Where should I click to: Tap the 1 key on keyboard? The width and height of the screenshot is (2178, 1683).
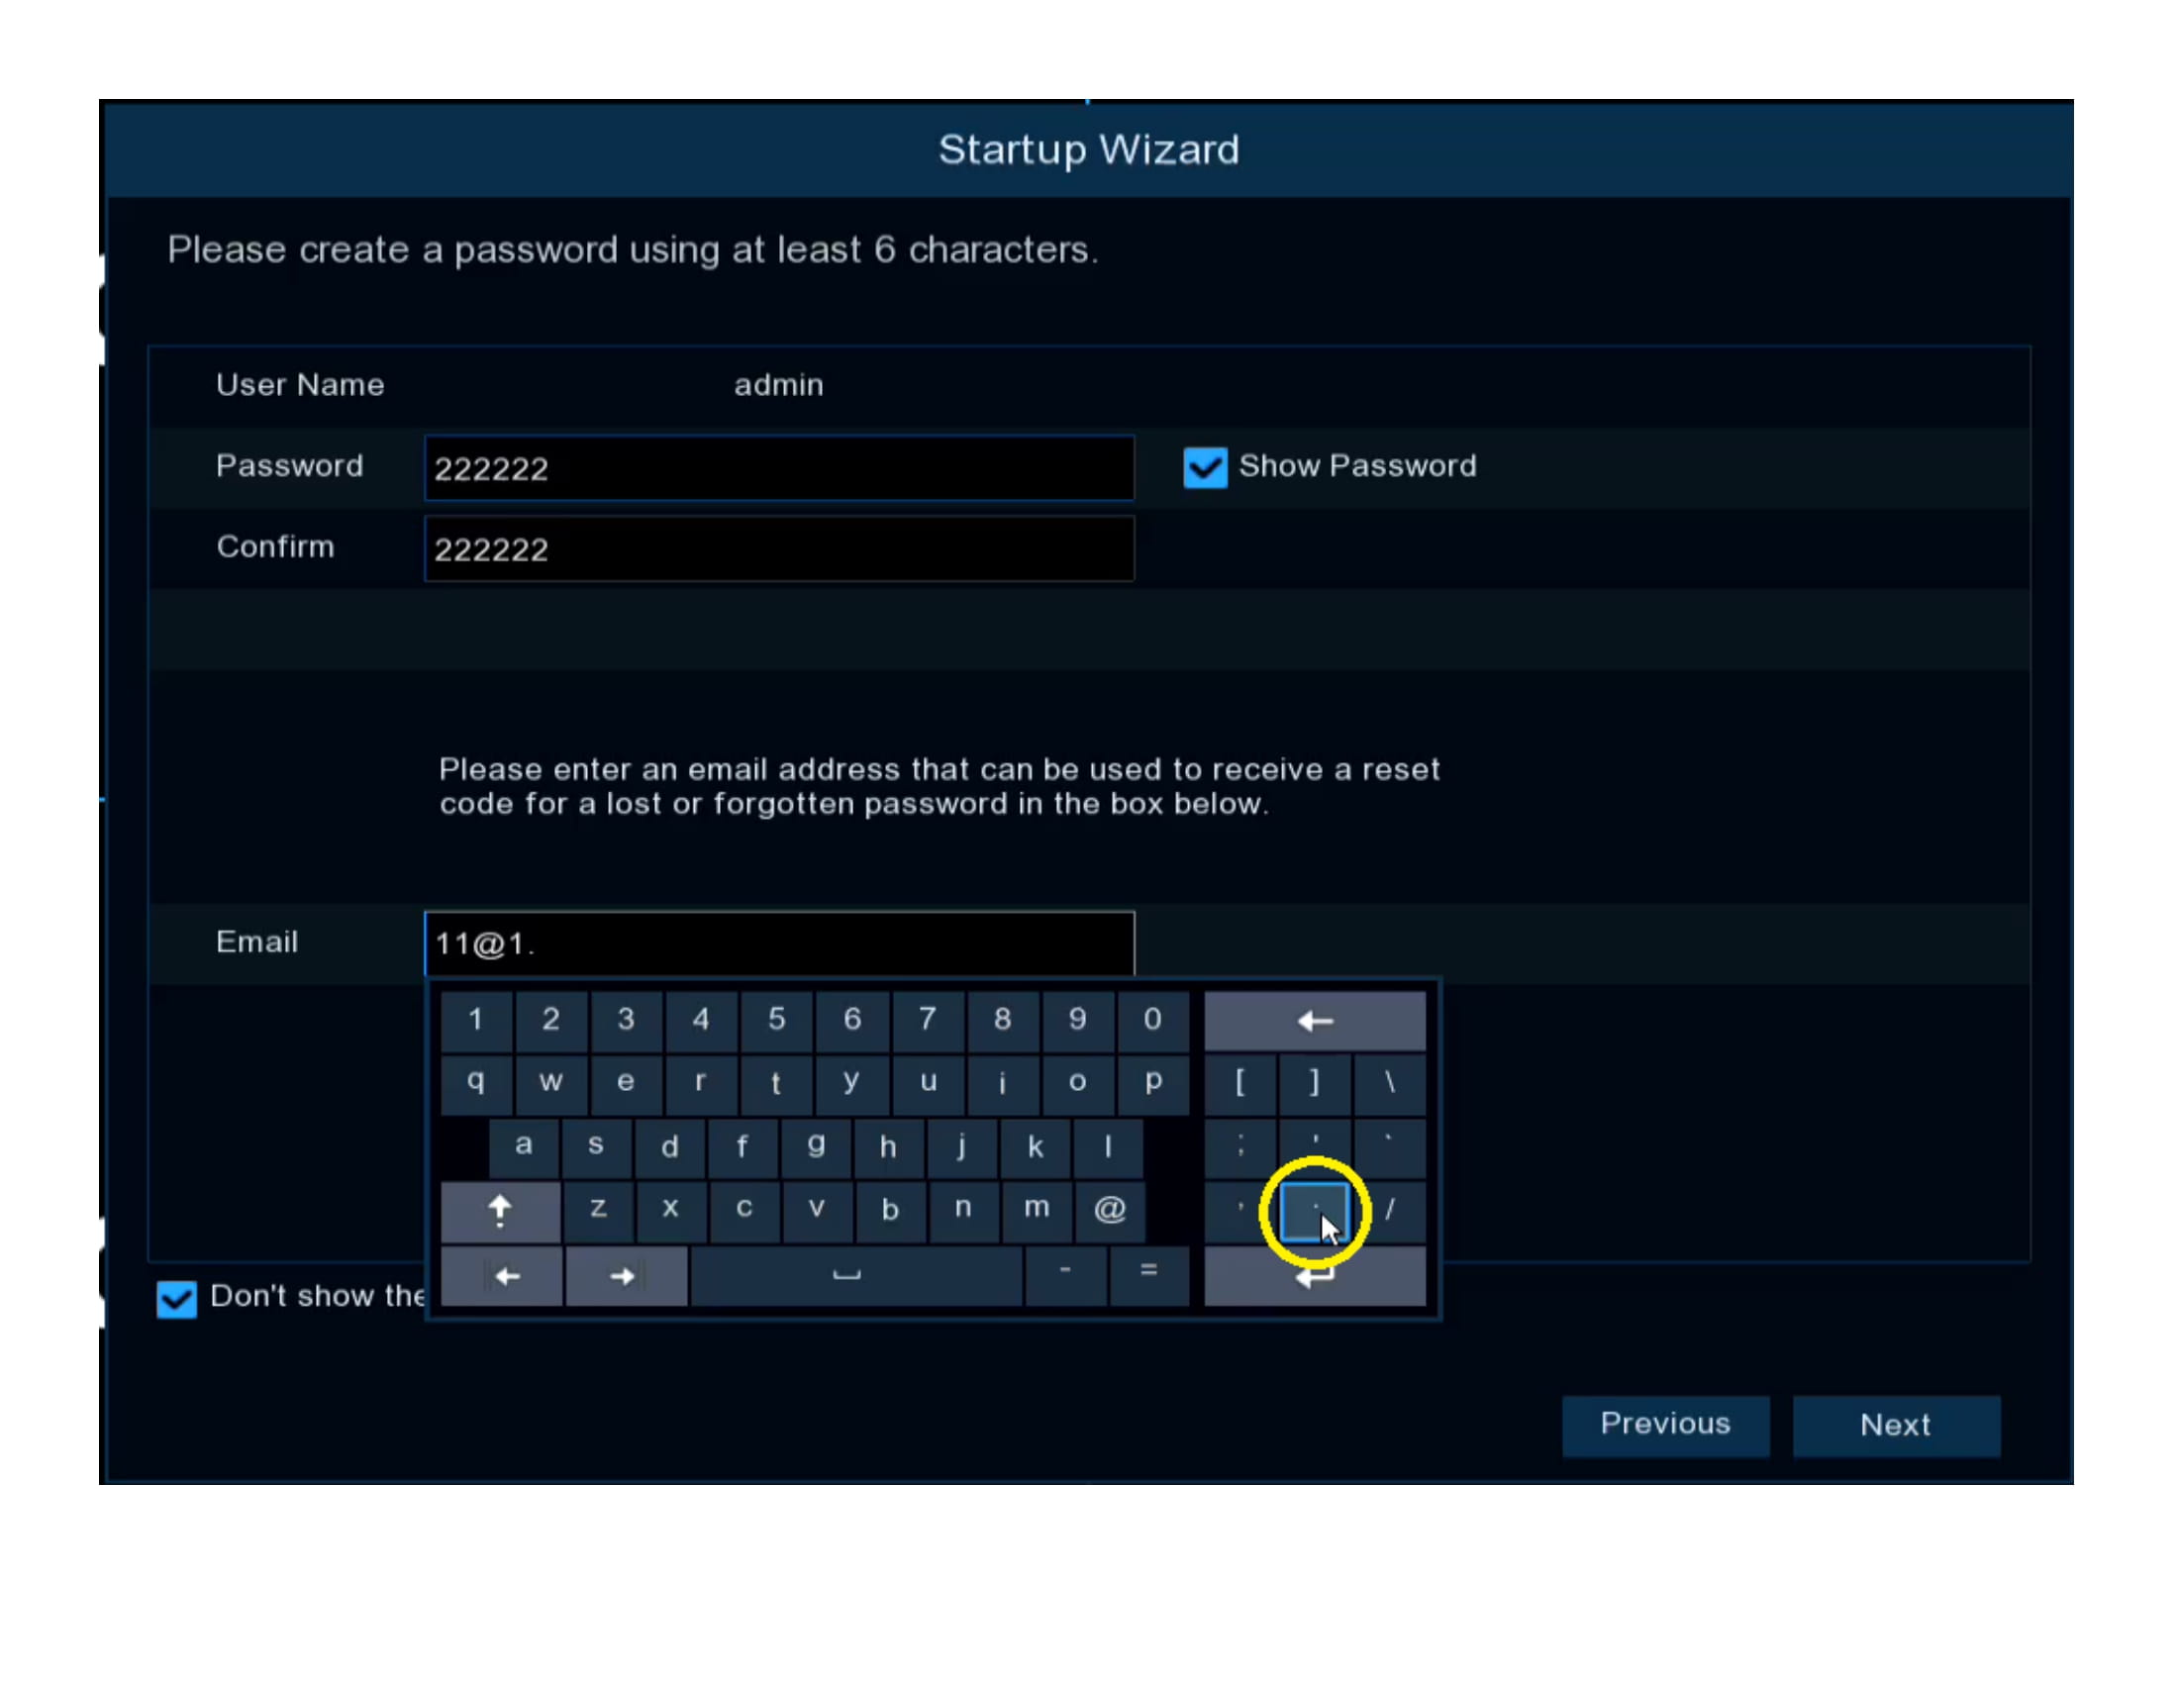[475, 1020]
